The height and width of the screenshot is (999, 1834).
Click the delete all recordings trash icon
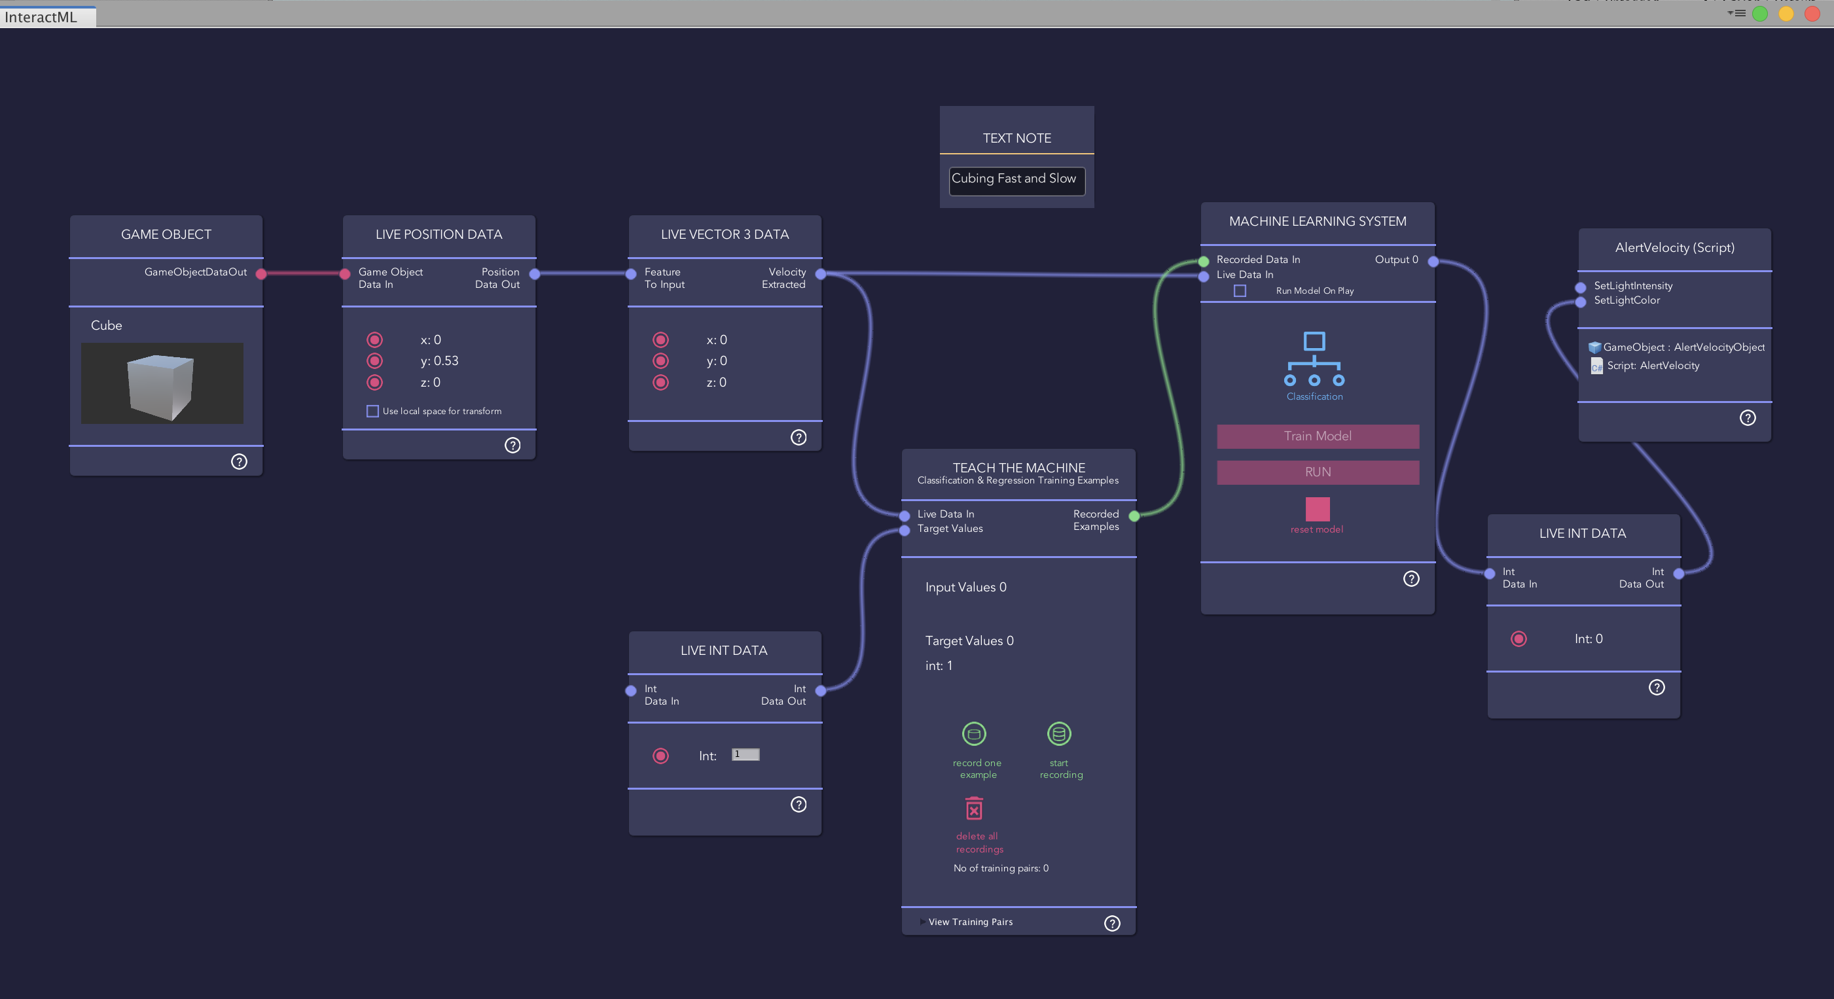974,809
